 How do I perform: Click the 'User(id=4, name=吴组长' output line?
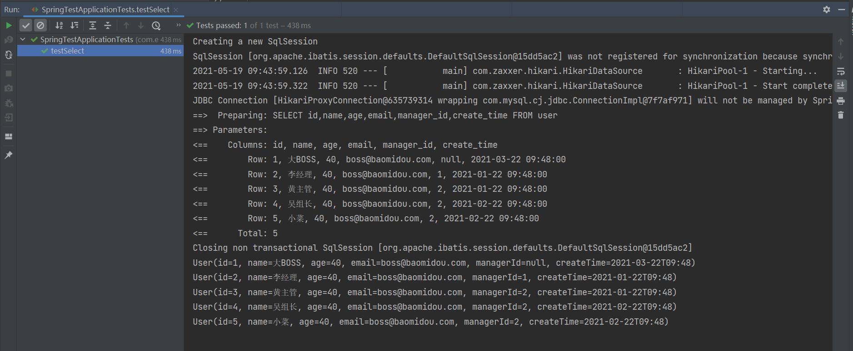pos(435,307)
